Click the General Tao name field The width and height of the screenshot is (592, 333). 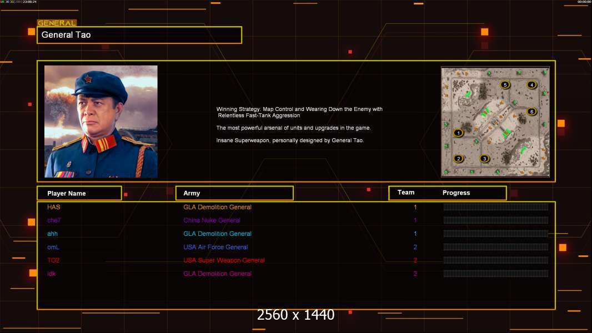pyautogui.click(x=139, y=35)
